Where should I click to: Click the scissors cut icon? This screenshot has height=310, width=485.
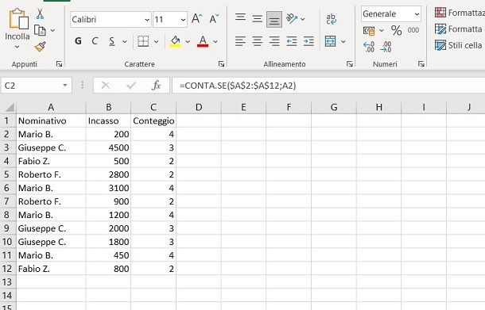pos(40,14)
